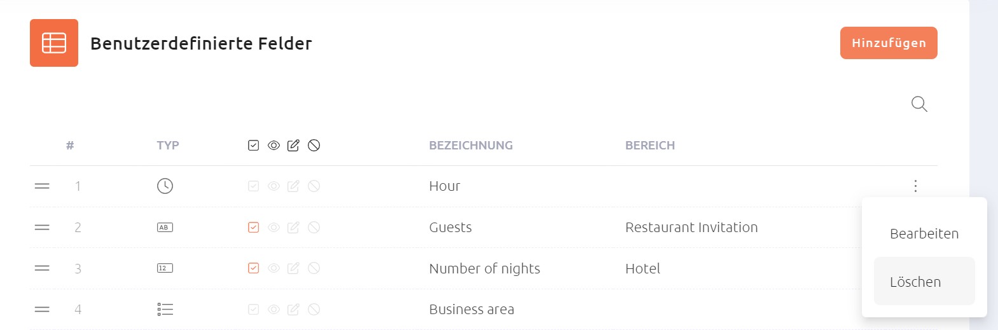Image resolution: width=998 pixels, height=330 pixels.
Task: Click the blocked icon in the Business area row
Action: (x=314, y=310)
